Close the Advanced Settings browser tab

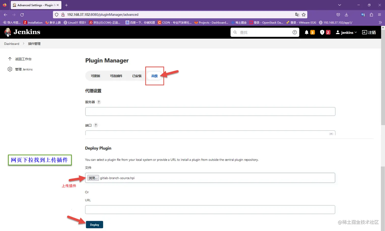[58, 5]
